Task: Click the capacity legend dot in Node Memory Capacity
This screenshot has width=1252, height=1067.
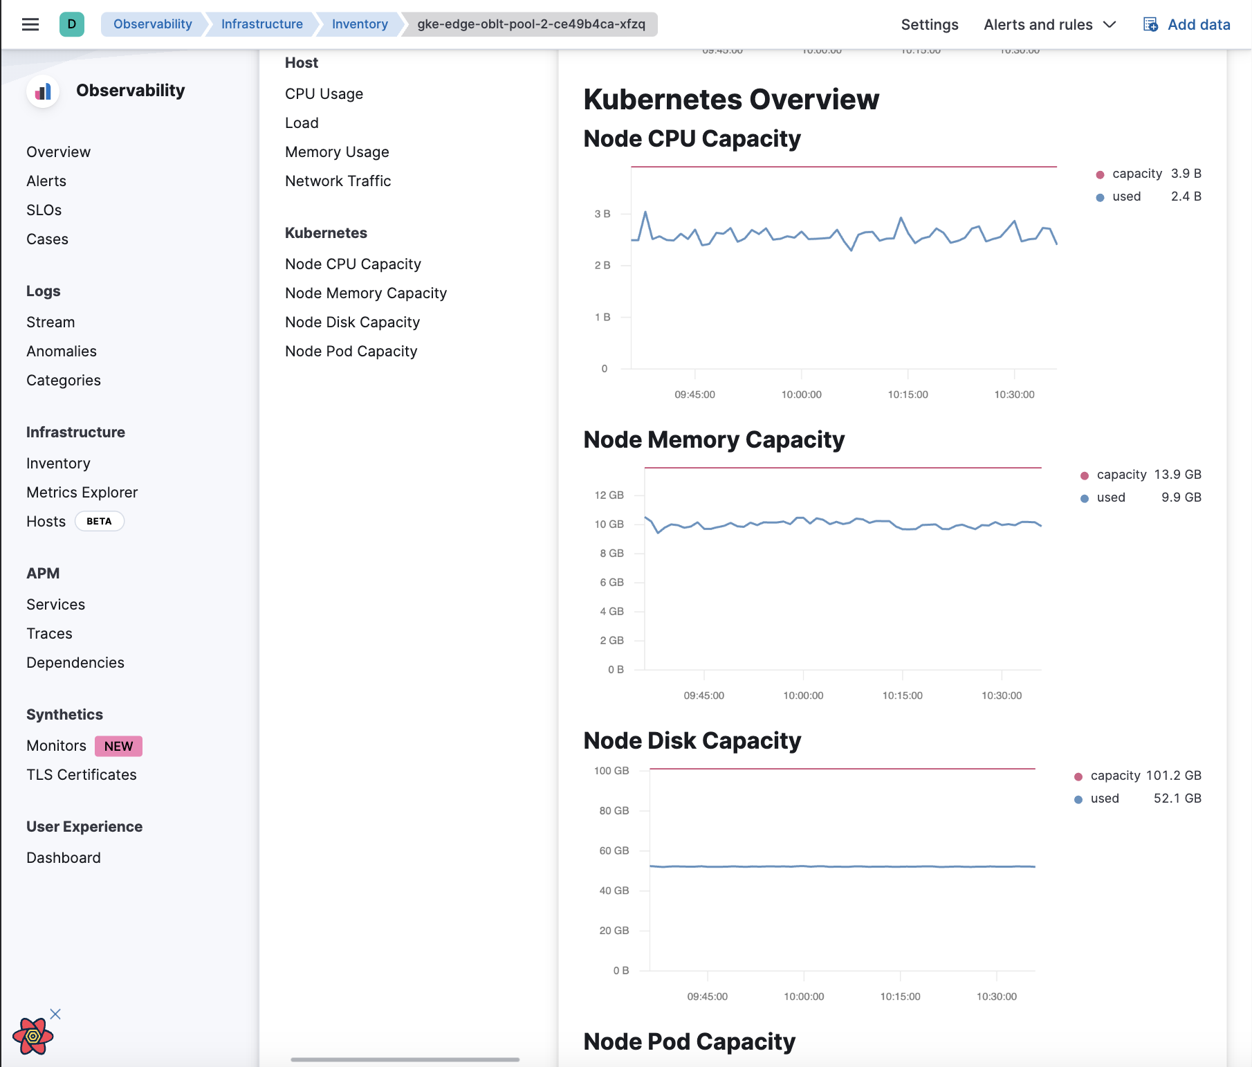Action: point(1085,475)
